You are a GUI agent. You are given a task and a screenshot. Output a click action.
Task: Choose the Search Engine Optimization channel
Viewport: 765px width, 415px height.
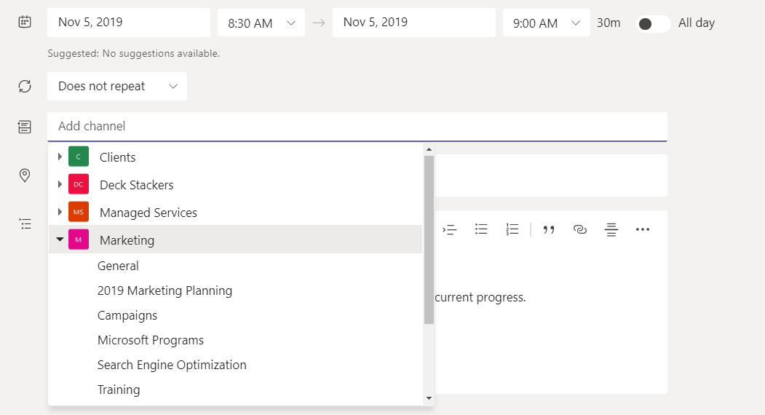click(172, 365)
